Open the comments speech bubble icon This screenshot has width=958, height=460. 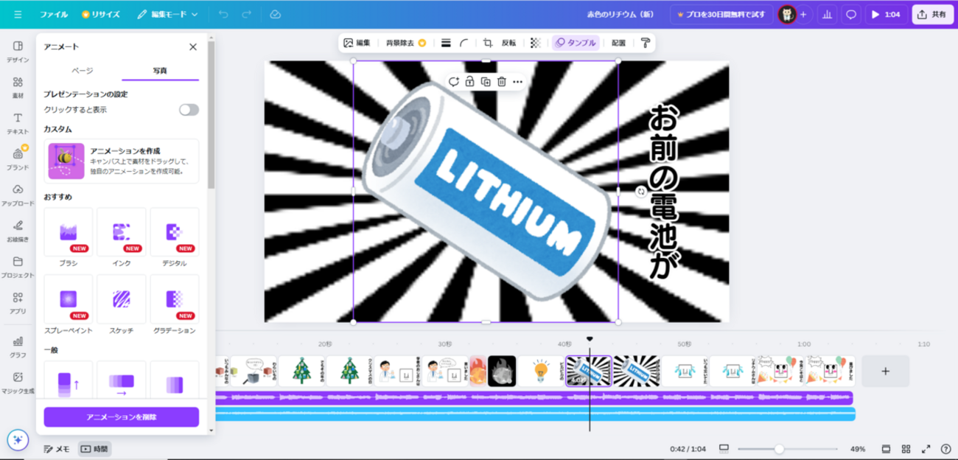[x=851, y=14]
